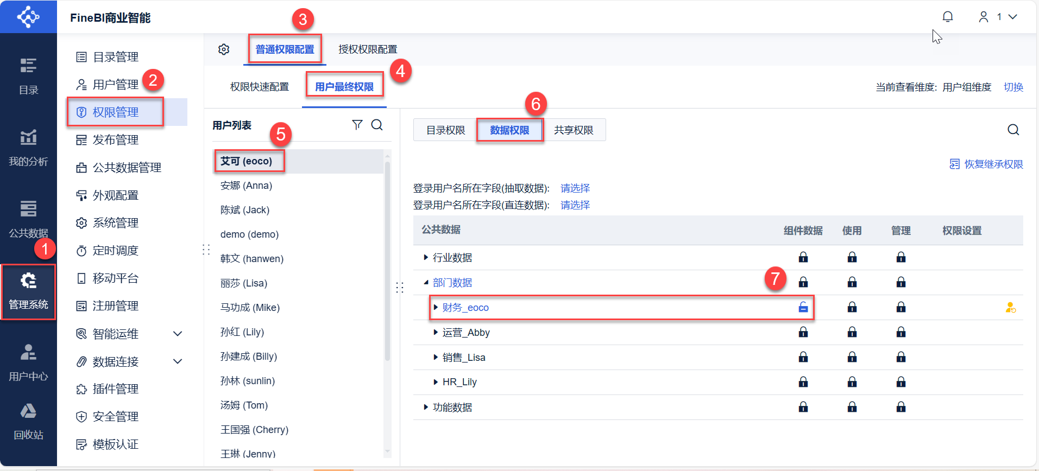Toggle 管理 lock for HR_Lily

tap(901, 382)
